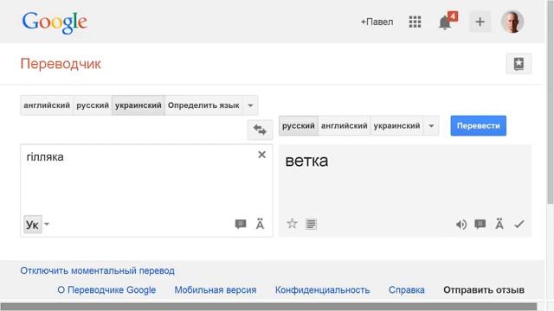Image resolution: width=554 pixels, height=311 pixels.
Task: Expand the target languages dropdown arrow
Action: pos(431,126)
